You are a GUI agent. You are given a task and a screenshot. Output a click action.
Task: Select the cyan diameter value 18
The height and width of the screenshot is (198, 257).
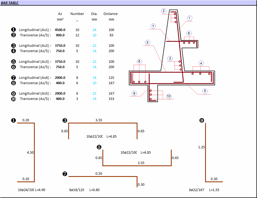click(x=94, y=78)
